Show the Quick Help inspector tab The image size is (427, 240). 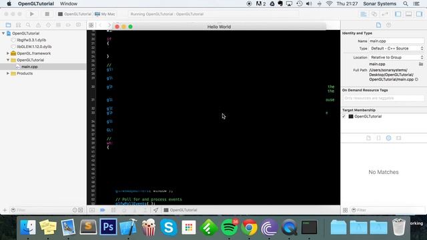[388, 25]
